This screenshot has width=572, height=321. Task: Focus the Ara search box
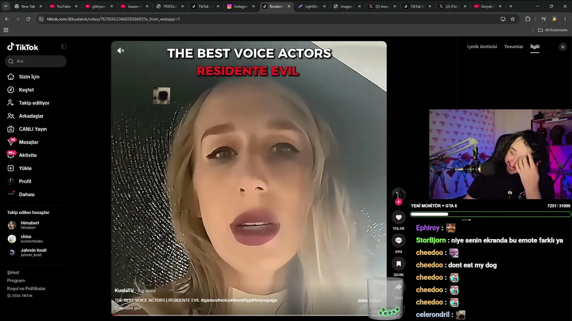(36, 61)
